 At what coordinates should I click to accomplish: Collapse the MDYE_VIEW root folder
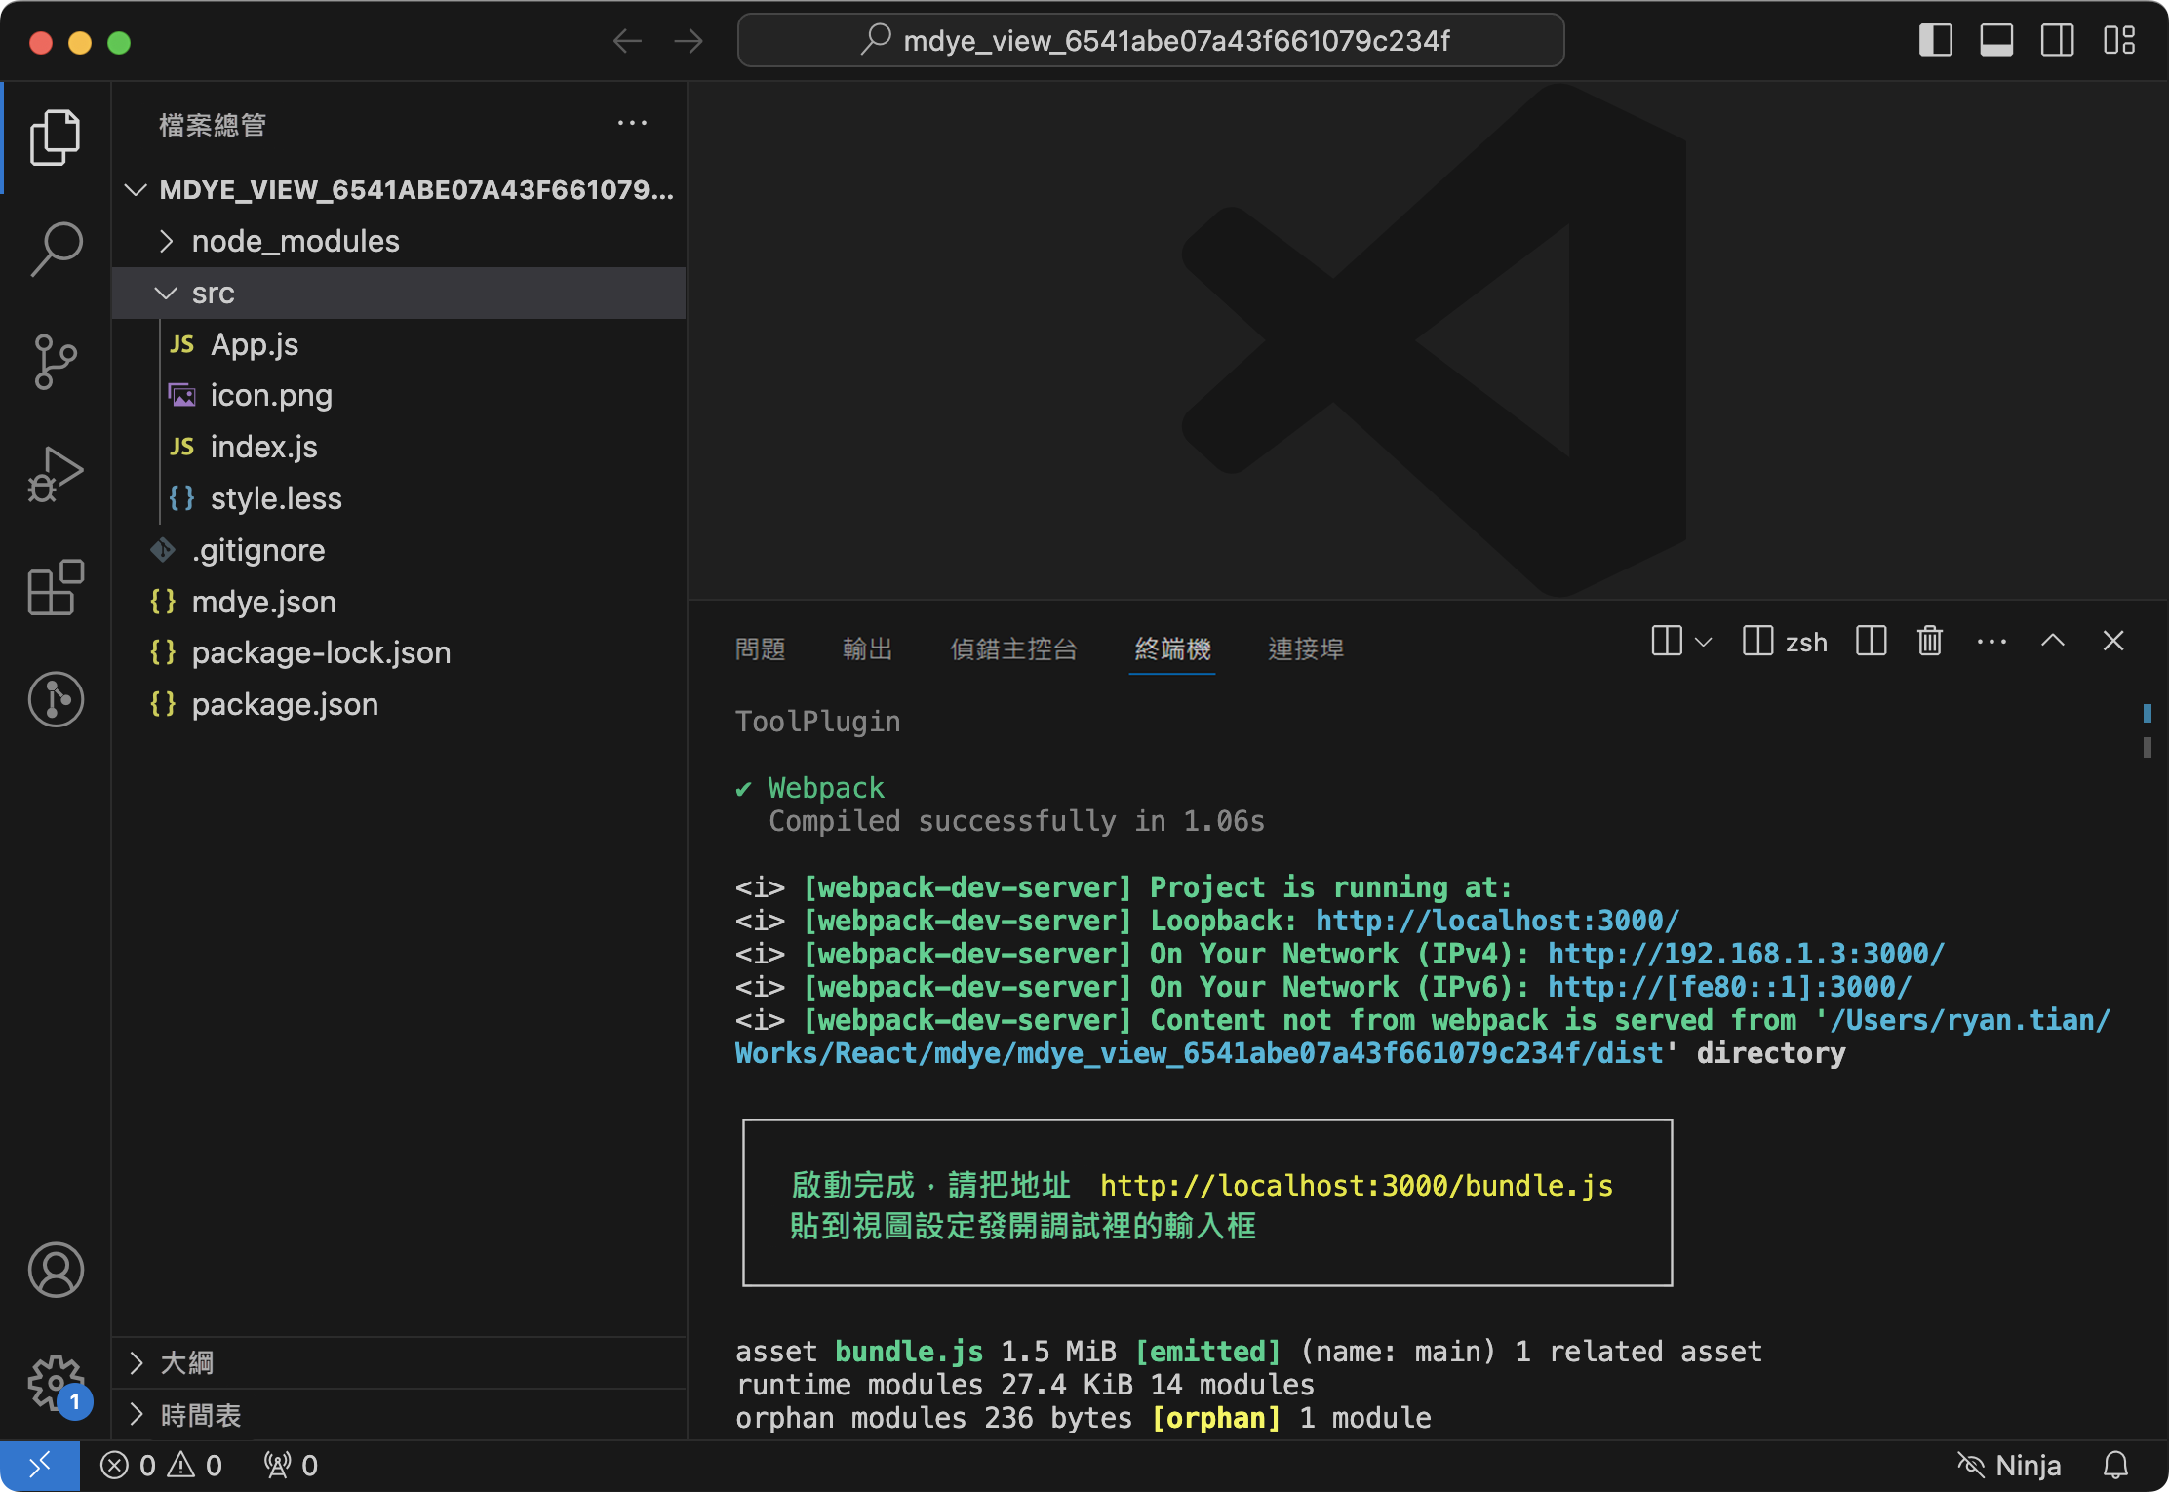(399, 190)
